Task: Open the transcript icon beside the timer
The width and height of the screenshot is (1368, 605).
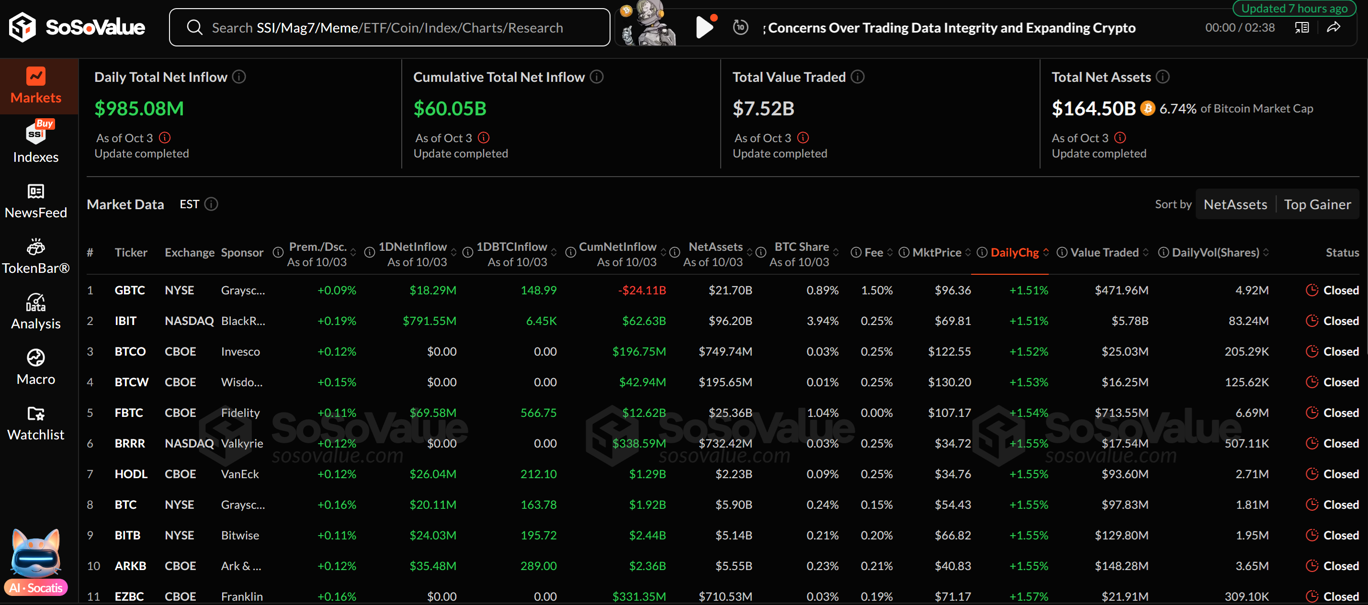Action: point(1301,28)
